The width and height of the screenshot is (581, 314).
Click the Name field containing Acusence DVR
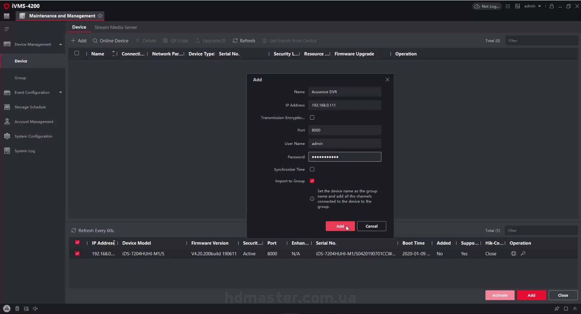pyautogui.click(x=345, y=92)
